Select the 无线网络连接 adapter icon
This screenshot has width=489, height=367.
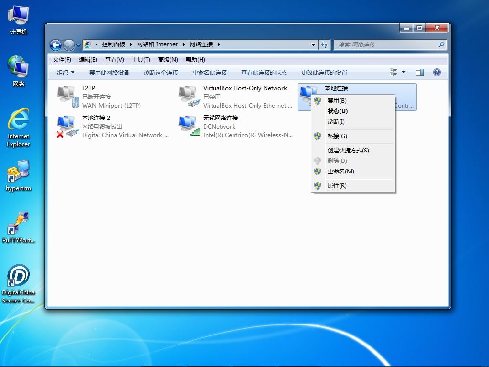(189, 126)
